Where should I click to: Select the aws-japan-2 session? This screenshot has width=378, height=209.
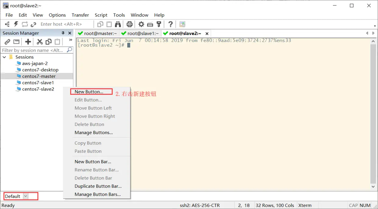click(35, 63)
